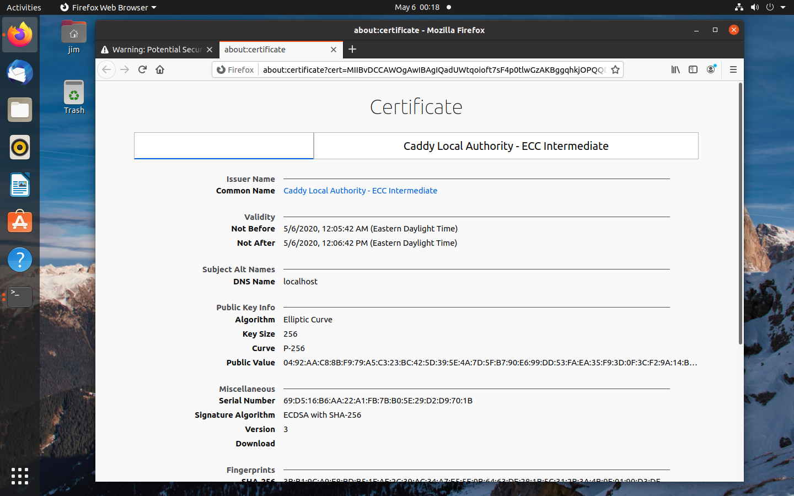The width and height of the screenshot is (794, 496).
Task: Open the system status menu arrow
Action: point(783,7)
